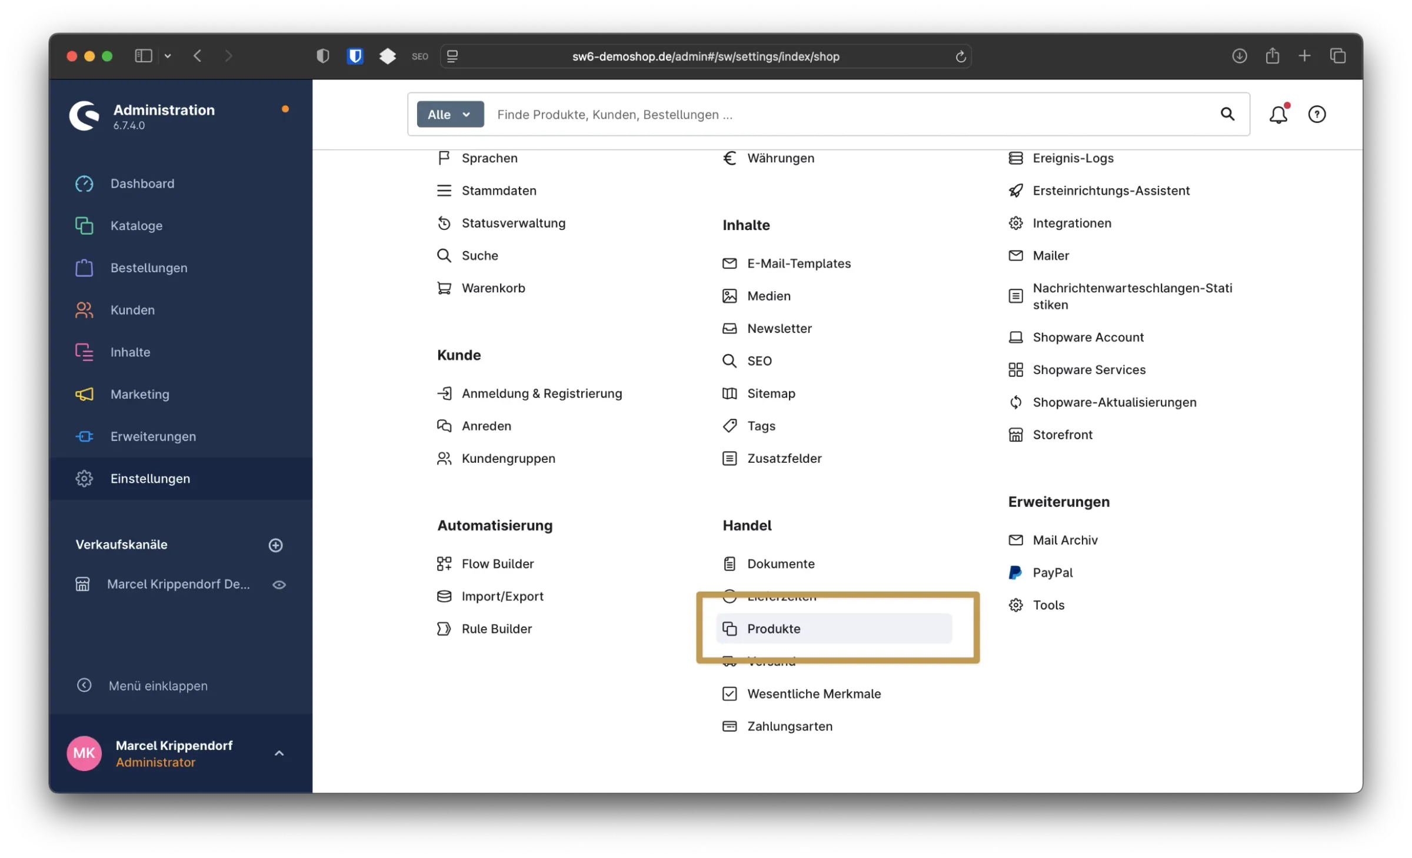The image size is (1412, 858).
Task: Click the notification bell icon
Action: pyautogui.click(x=1278, y=114)
